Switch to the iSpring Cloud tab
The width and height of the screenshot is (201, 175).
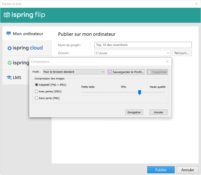pyautogui.click(x=27, y=48)
